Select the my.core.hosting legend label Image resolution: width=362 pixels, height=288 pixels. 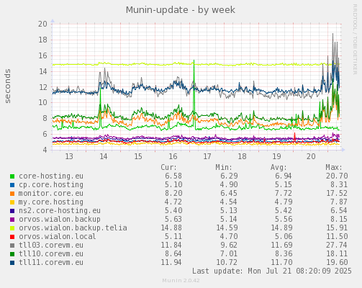click(51, 202)
